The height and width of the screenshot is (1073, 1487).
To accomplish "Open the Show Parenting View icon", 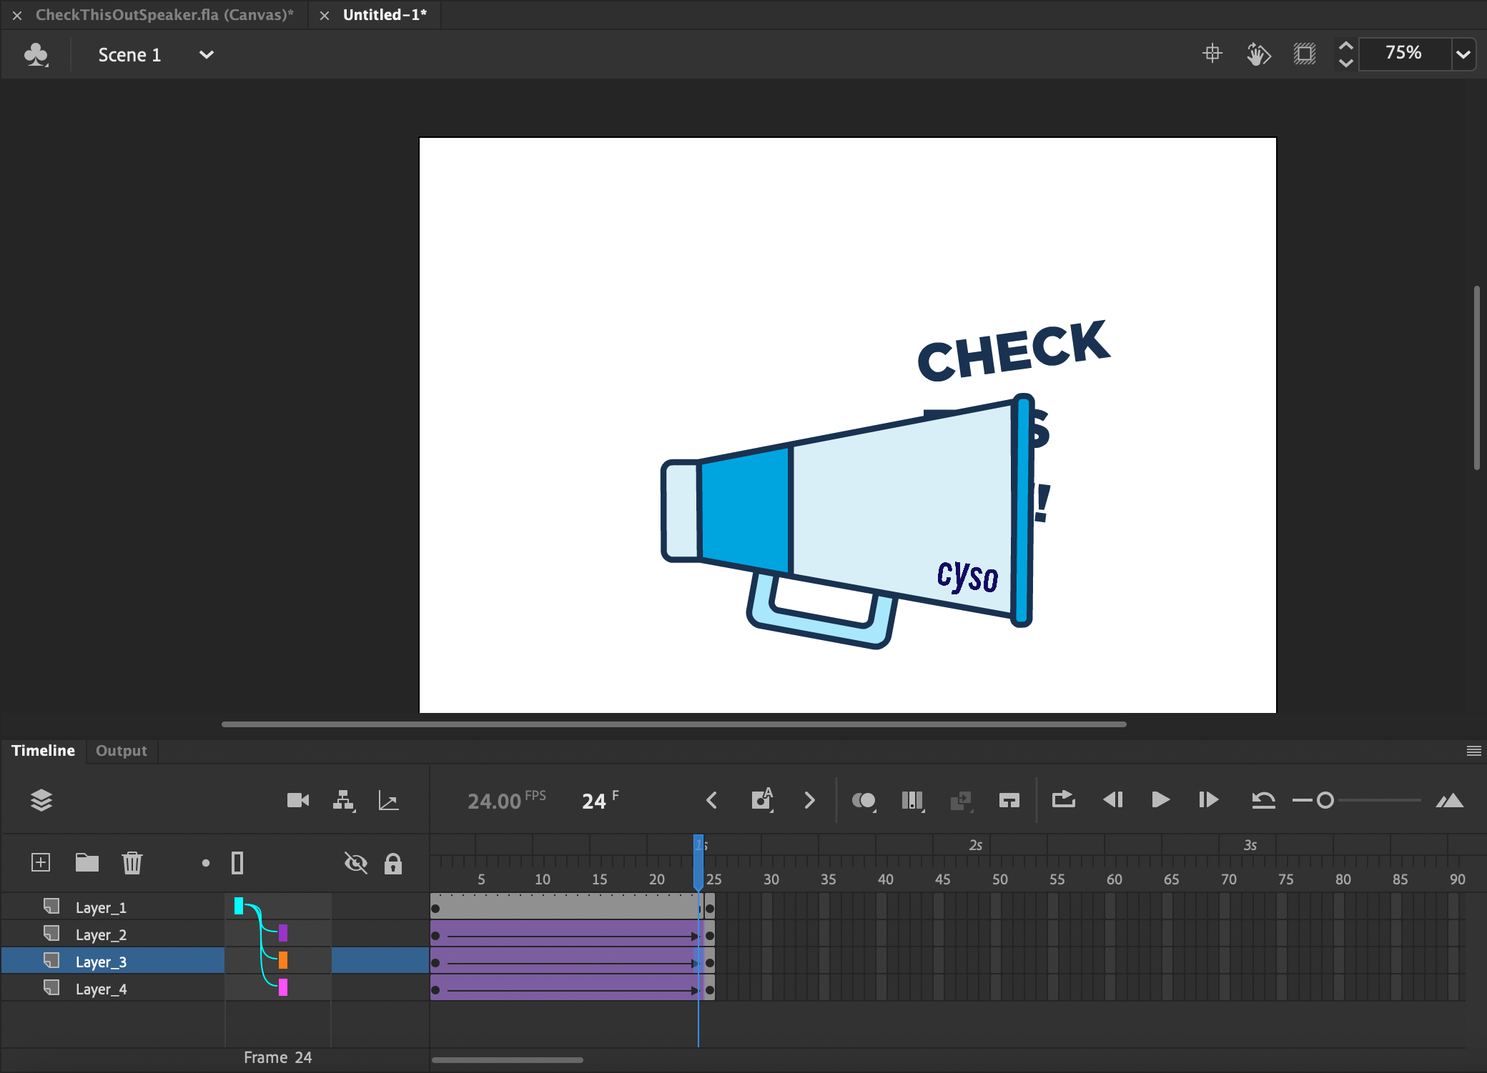I will [344, 800].
